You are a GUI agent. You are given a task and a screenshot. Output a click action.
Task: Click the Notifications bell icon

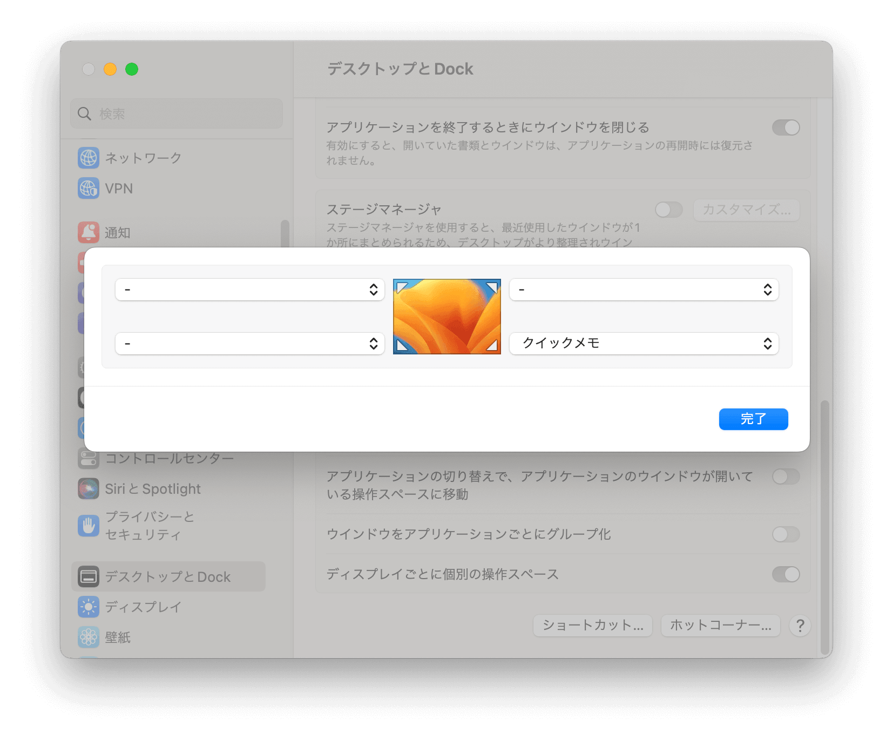89,232
